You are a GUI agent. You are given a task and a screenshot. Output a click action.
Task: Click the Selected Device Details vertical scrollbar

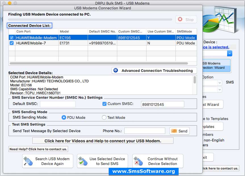[x=195, y=80]
